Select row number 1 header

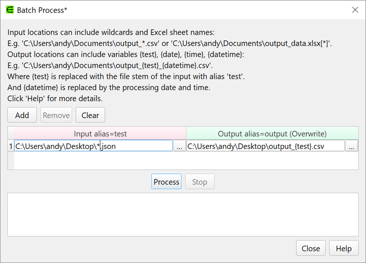11,146
